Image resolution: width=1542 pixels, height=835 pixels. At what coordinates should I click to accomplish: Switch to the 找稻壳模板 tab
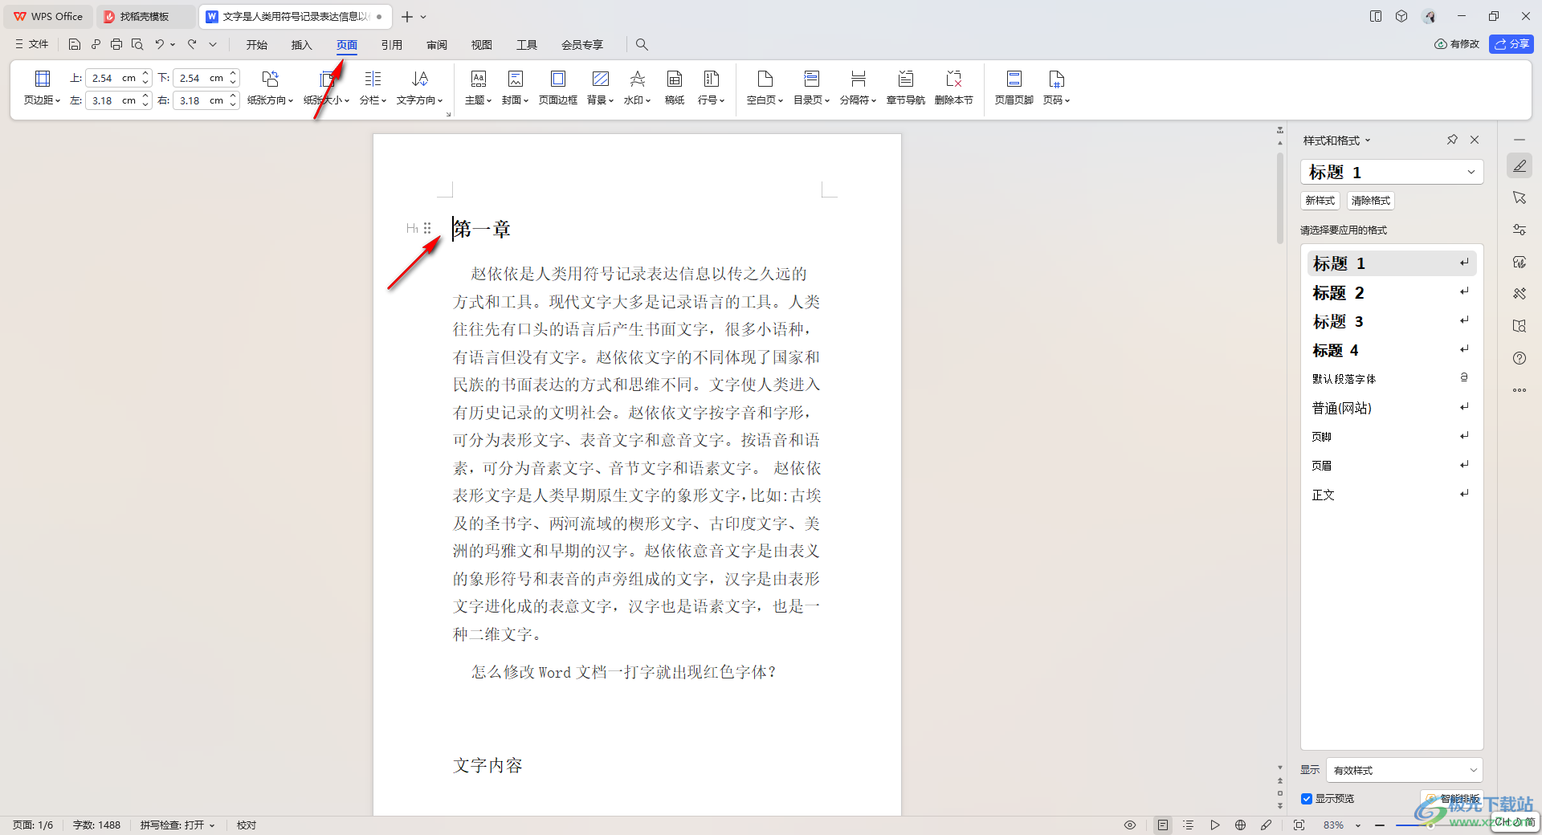[x=145, y=17]
